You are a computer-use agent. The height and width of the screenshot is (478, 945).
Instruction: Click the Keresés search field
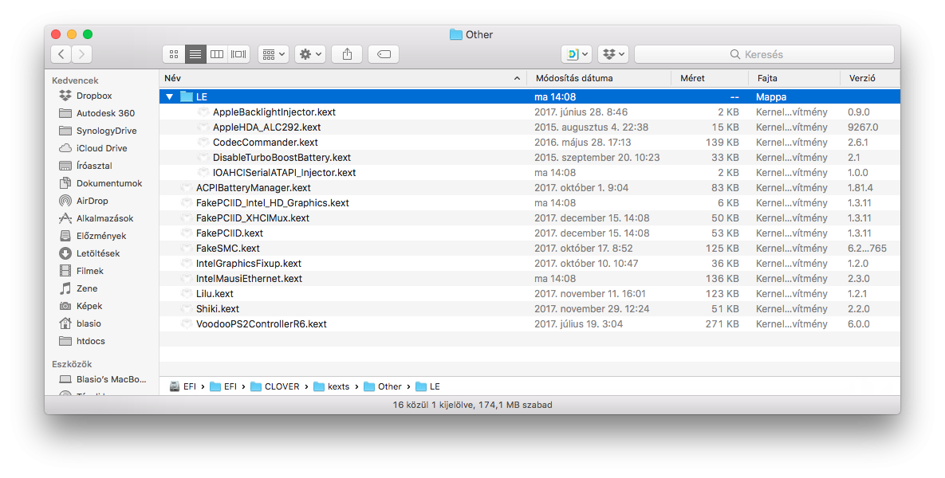[x=764, y=54]
